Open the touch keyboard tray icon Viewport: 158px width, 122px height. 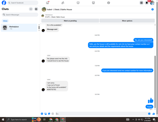tap(128, 119)
